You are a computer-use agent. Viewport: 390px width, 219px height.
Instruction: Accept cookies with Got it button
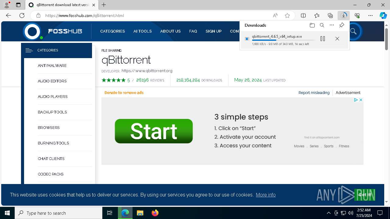(365, 195)
